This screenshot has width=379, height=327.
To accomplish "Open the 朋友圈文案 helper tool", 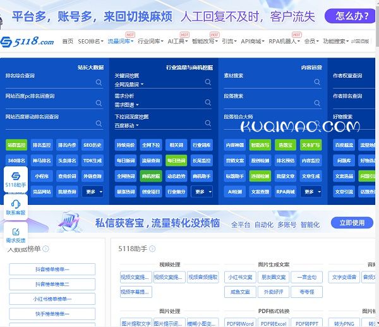I will pyautogui.click(x=274, y=277).
